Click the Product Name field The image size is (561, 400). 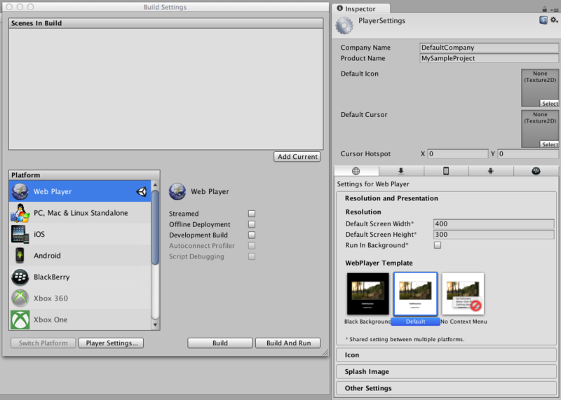(489, 58)
